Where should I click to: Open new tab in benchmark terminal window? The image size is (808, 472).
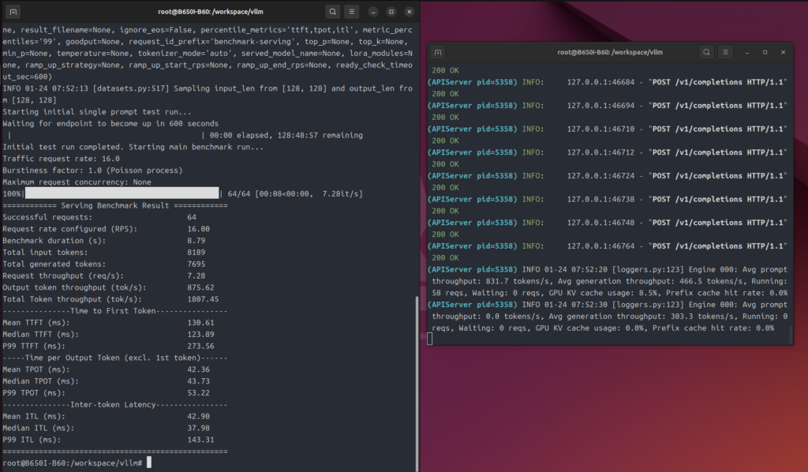tap(14, 12)
